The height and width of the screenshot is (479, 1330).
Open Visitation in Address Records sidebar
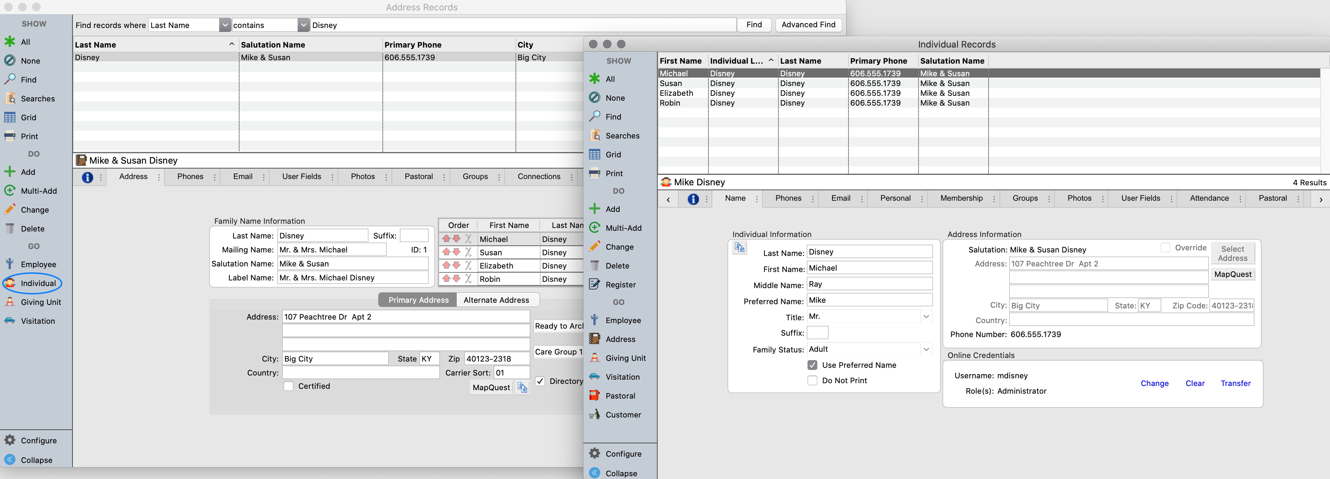click(37, 321)
